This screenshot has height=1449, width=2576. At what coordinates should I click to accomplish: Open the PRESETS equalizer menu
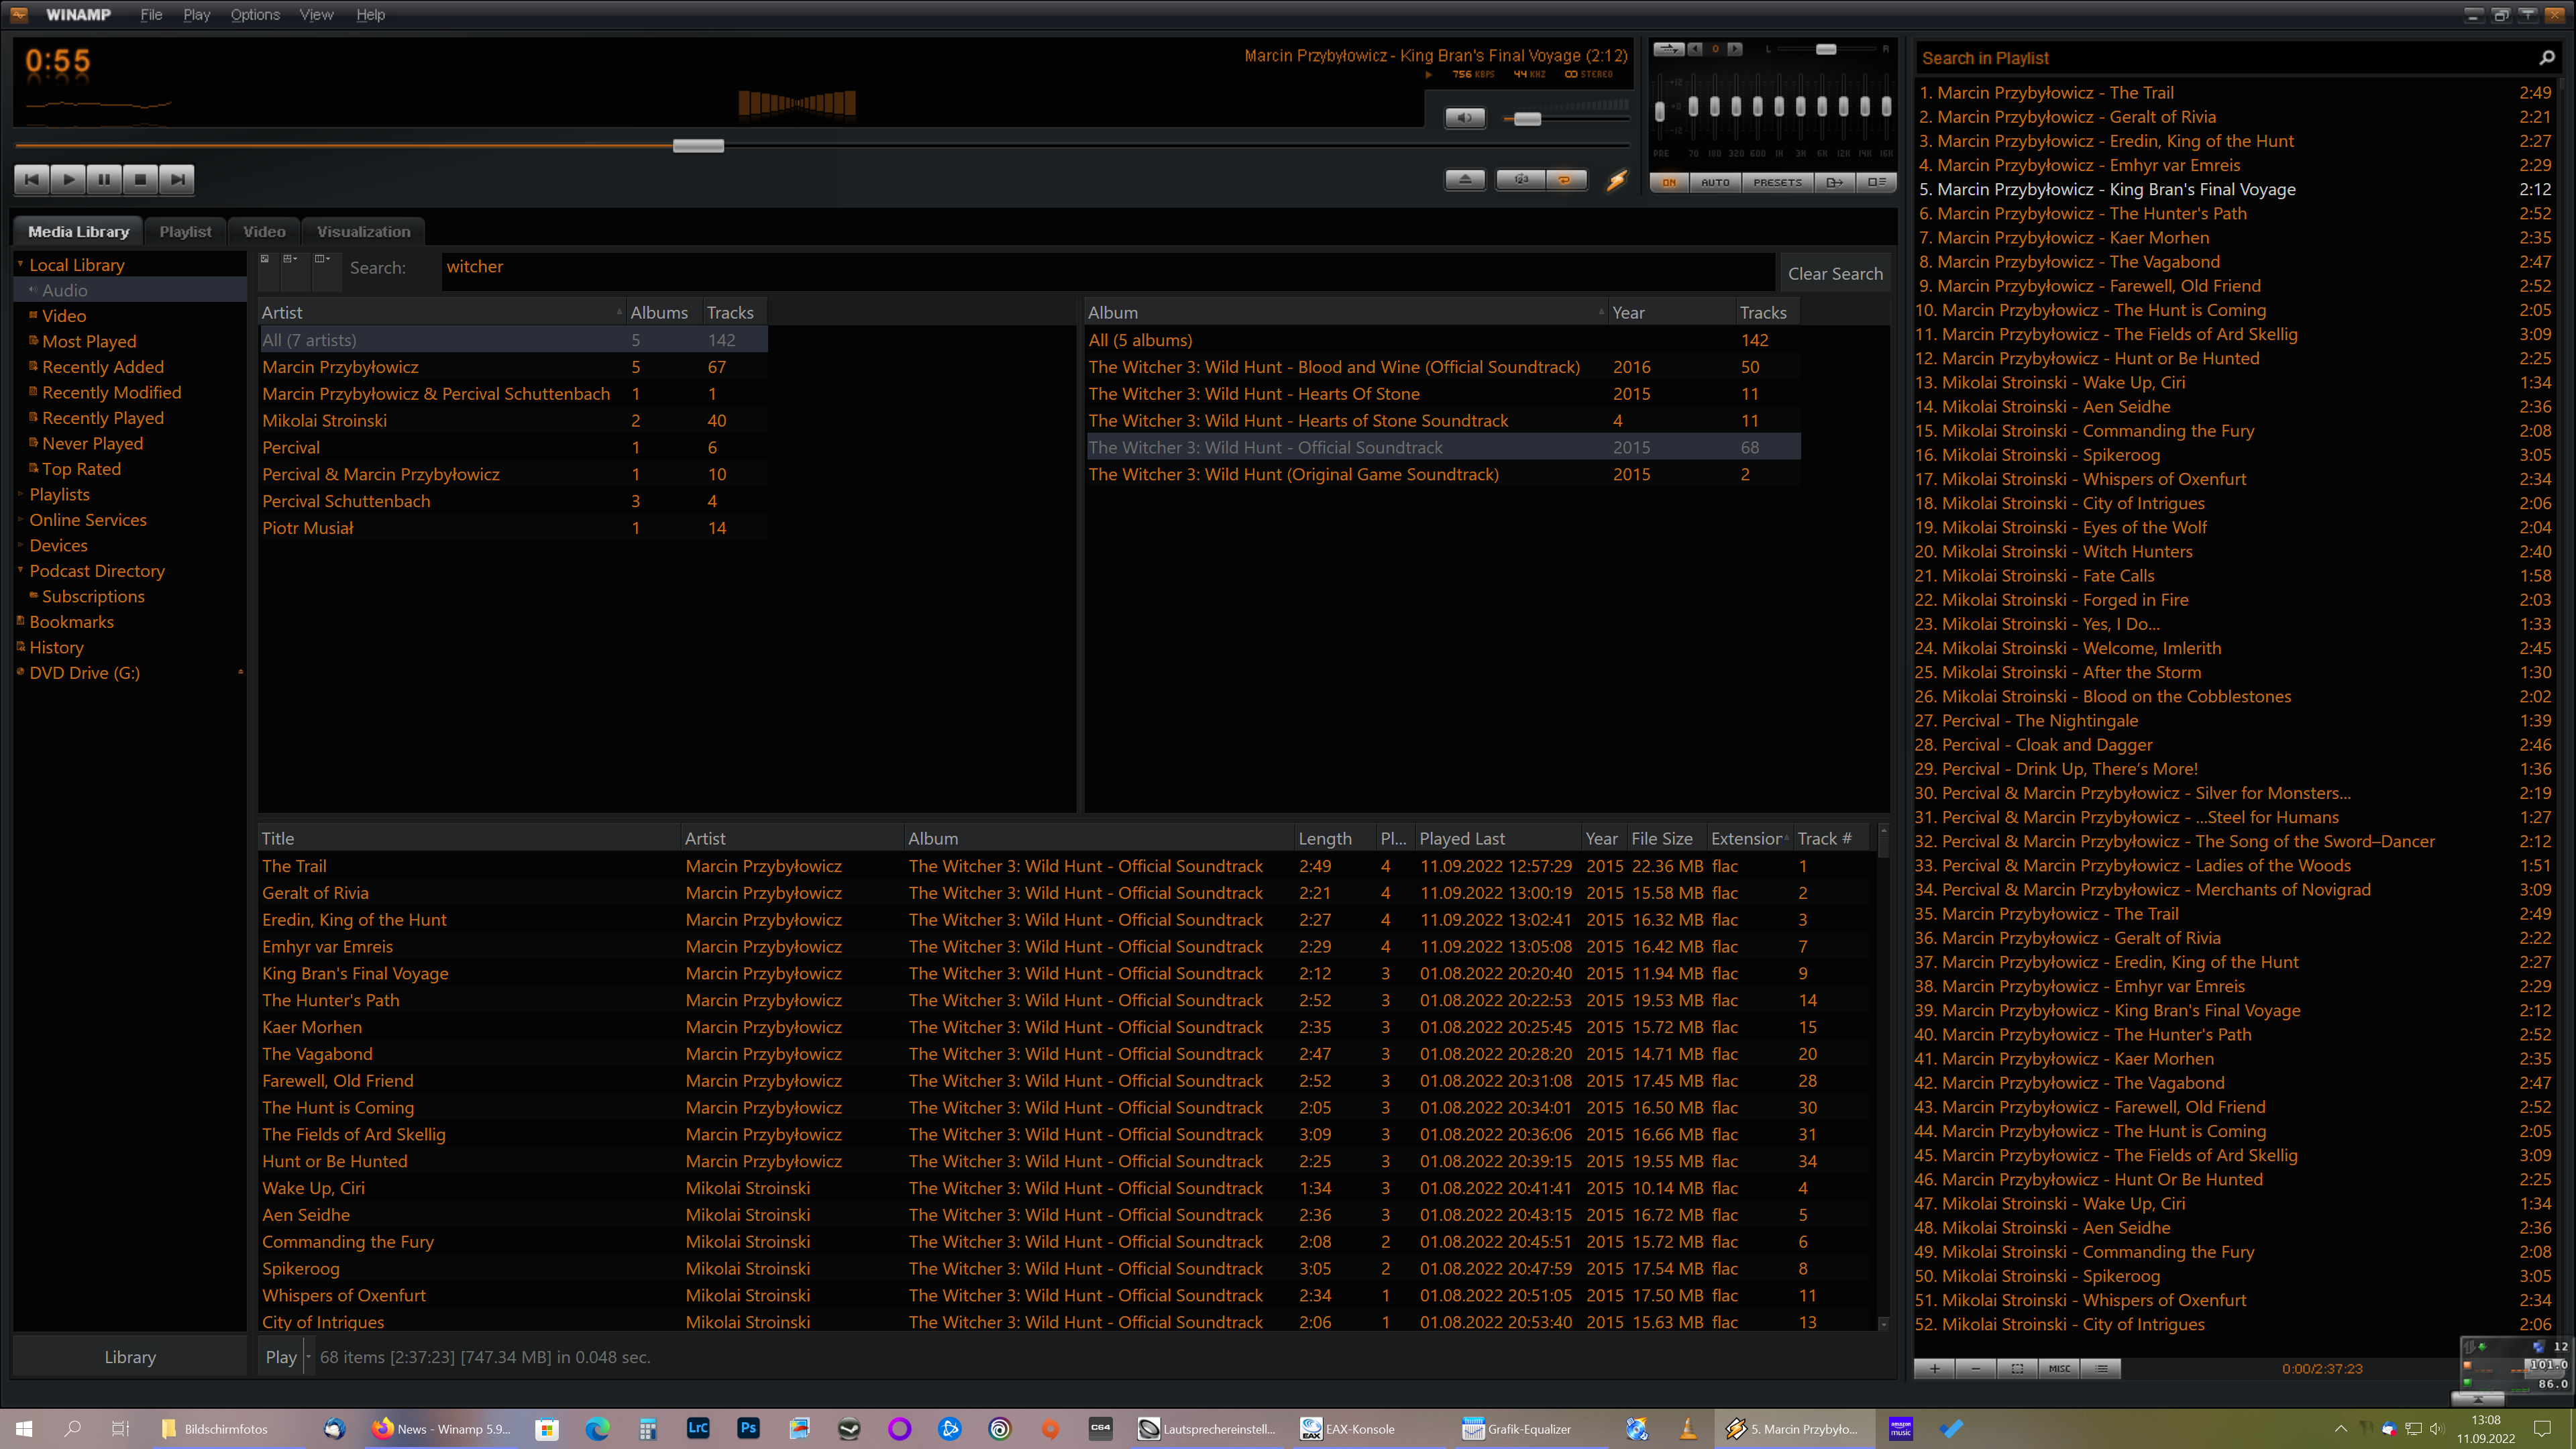(1777, 182)
